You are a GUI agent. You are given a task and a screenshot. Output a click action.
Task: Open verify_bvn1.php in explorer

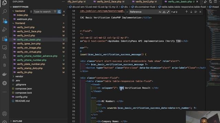click(x=25, y=27)
